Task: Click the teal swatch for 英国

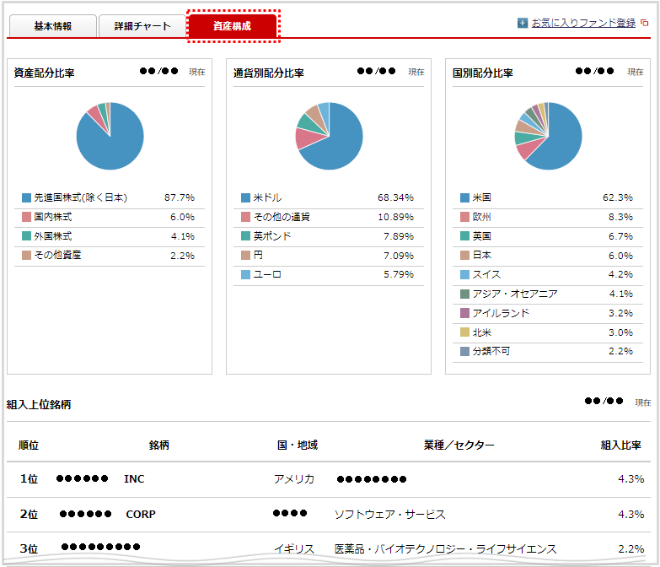Action: 464,236
